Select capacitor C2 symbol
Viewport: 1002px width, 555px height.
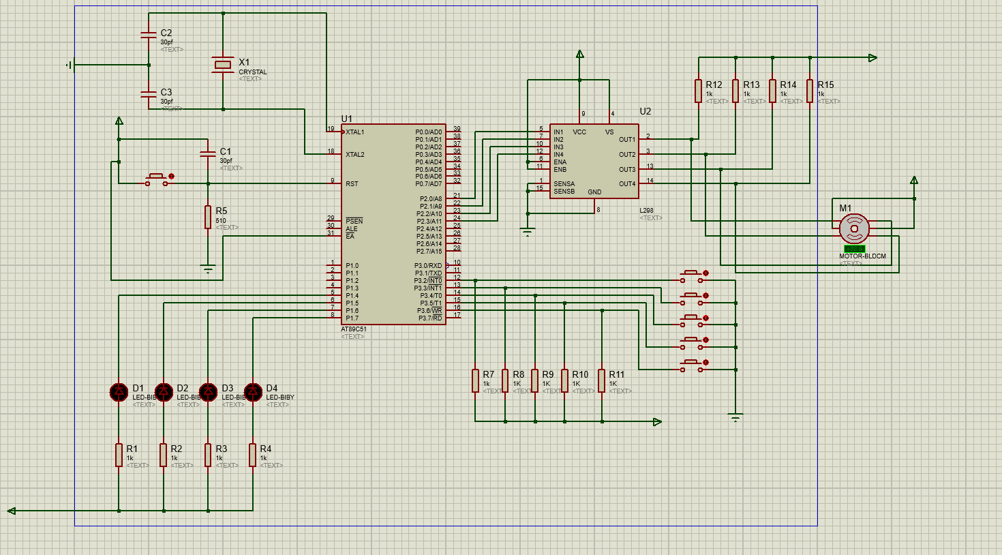[149, 35]
